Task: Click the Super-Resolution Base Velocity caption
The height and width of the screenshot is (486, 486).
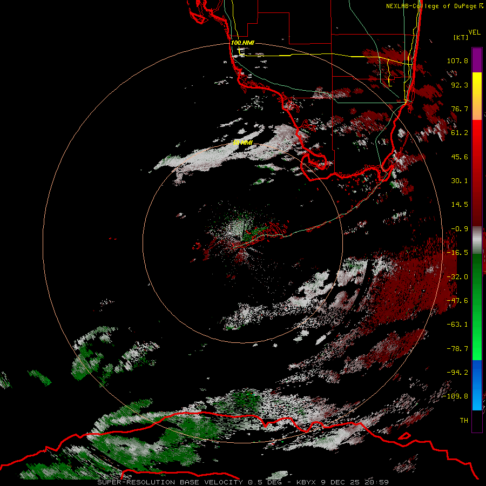Action: point(242,482)
